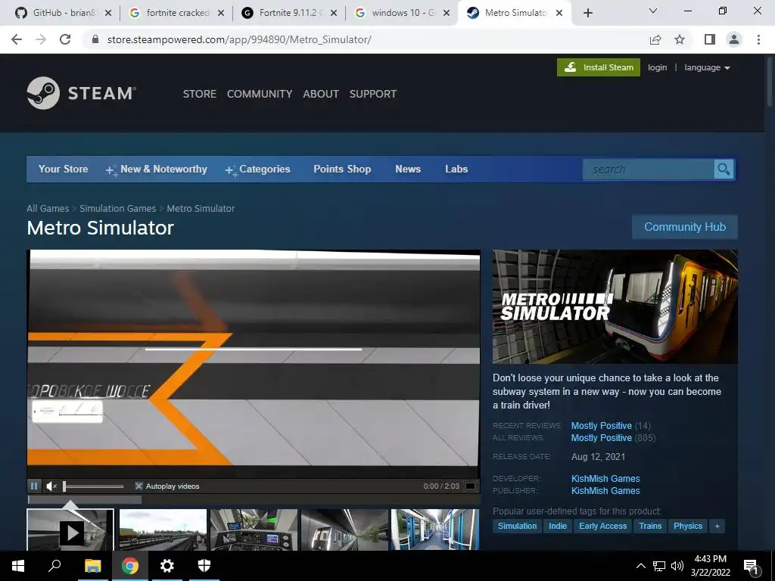Select the driver cab screenshot thumbnail

[x=254, y=530]
